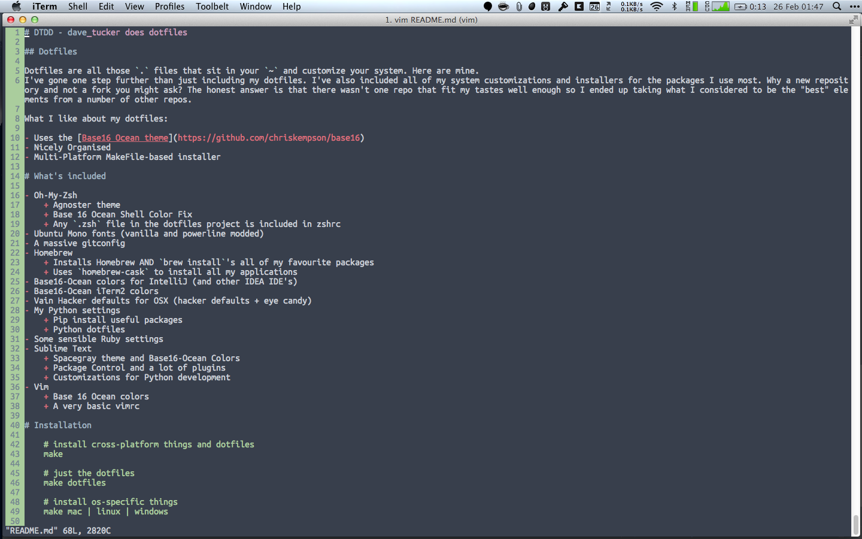Viewport: 862px width, 539px height.
Task: Minimize the window with yellow button
Action: pyautogui.click(x=23, y=20)
